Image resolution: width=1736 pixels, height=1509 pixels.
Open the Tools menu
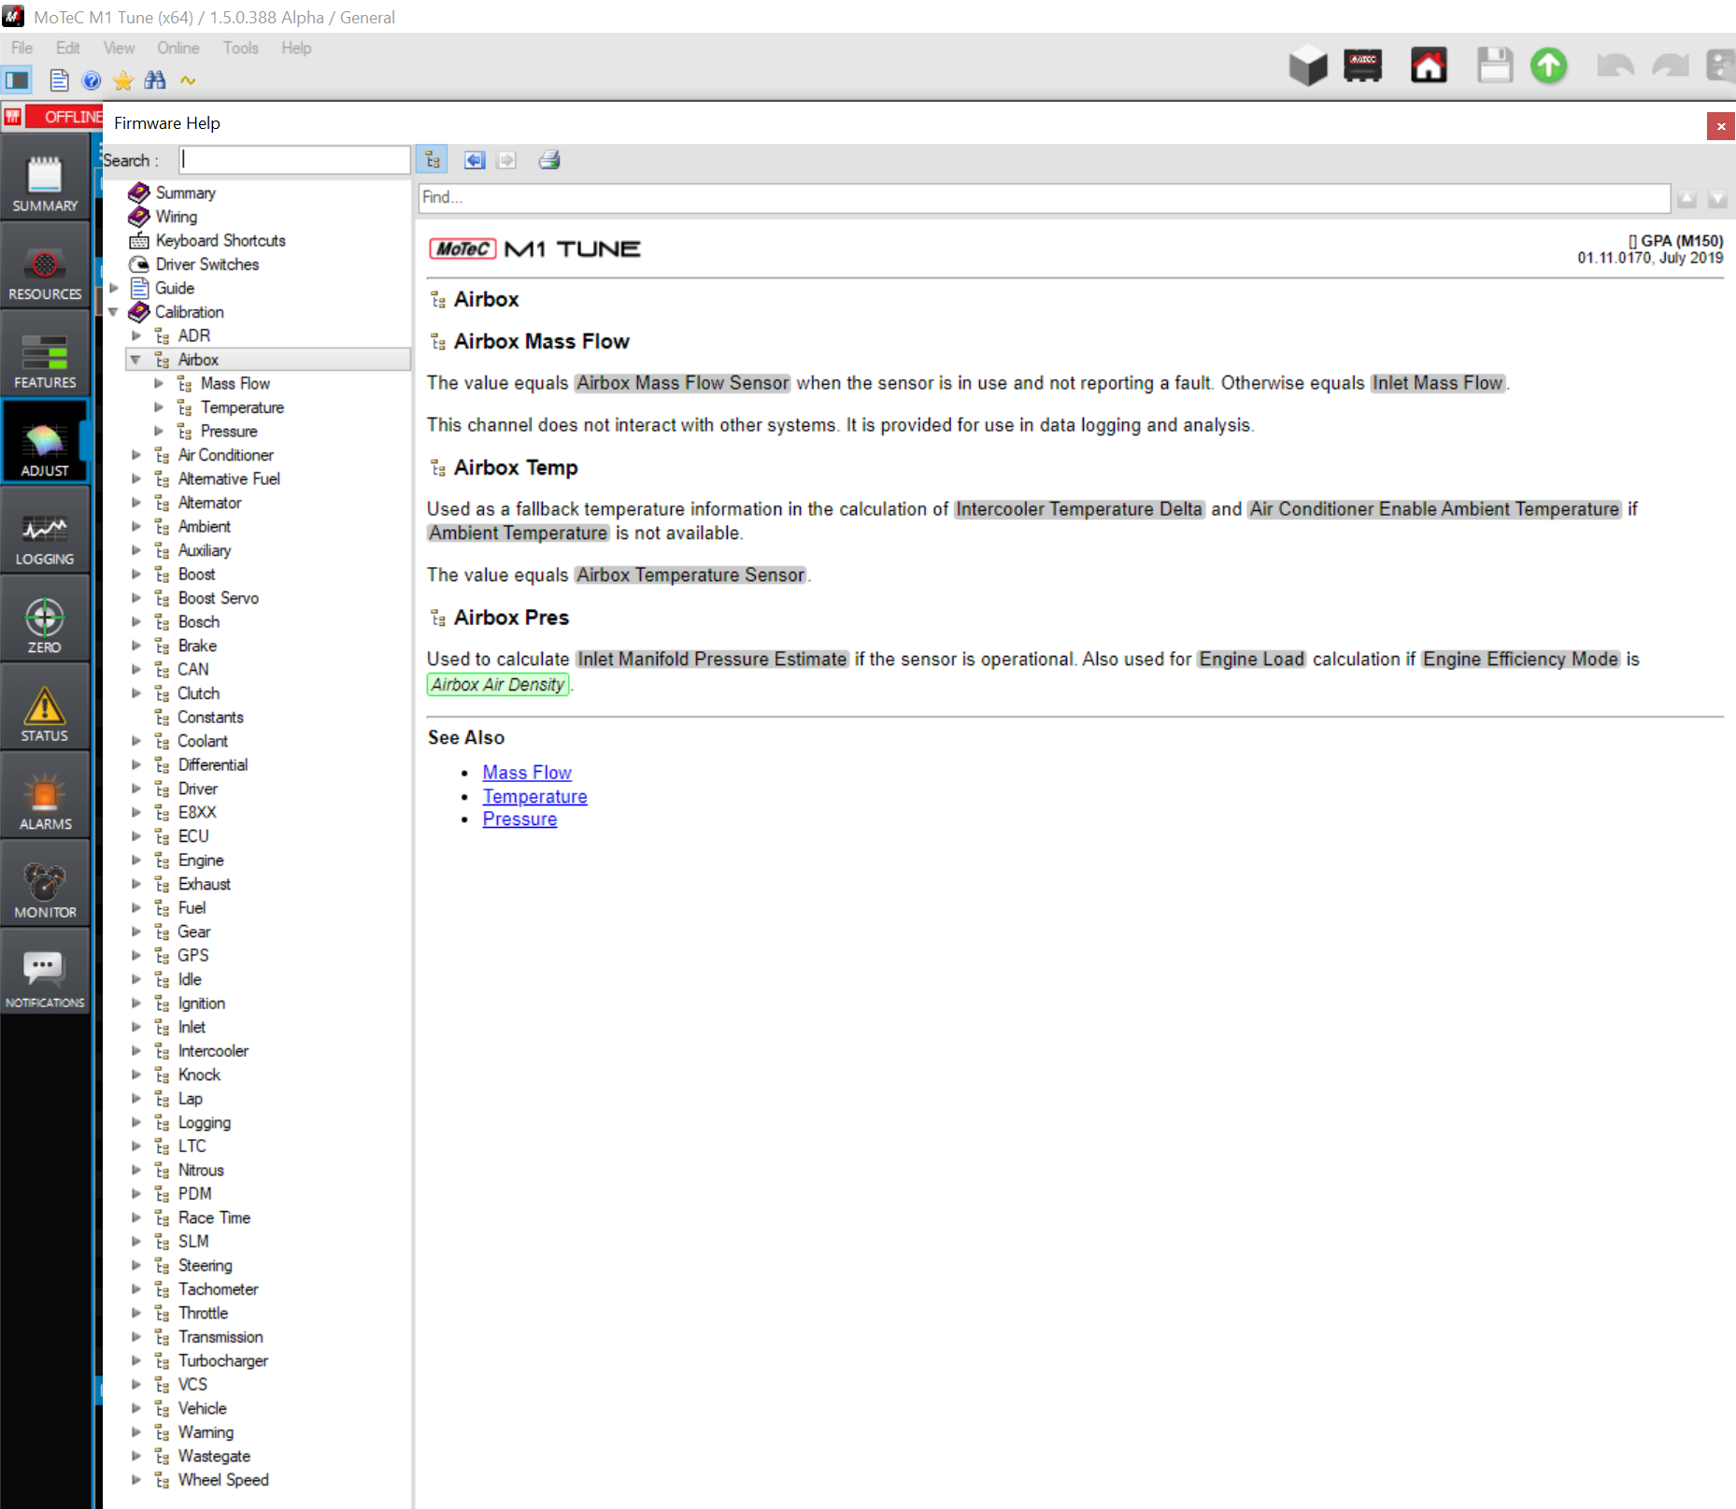[240, 48]
